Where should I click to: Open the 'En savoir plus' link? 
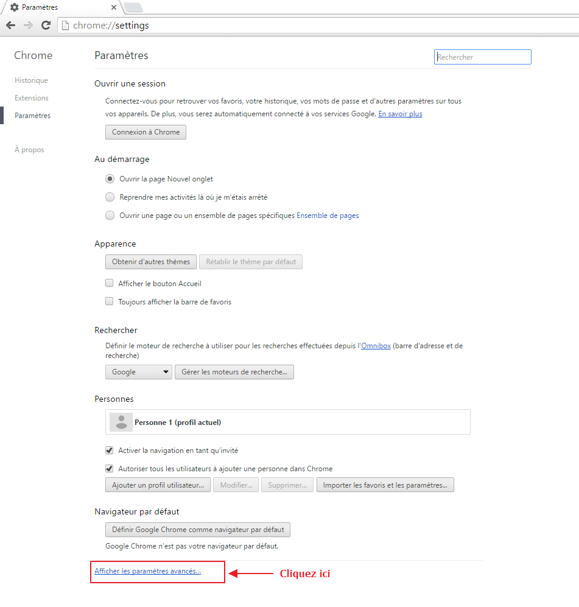point(400,114)
